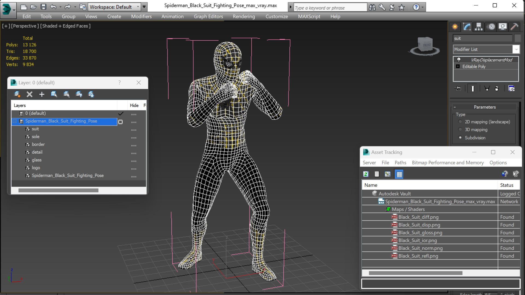525x295 pixels.
Task: Open the Utilities hammer panel tab
Action: (514, 27)
